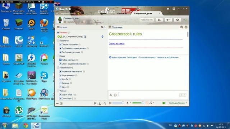The height and width of the screenshot is (129, 230).
Task: Join the Караоке channel
Action: (65, 83)
